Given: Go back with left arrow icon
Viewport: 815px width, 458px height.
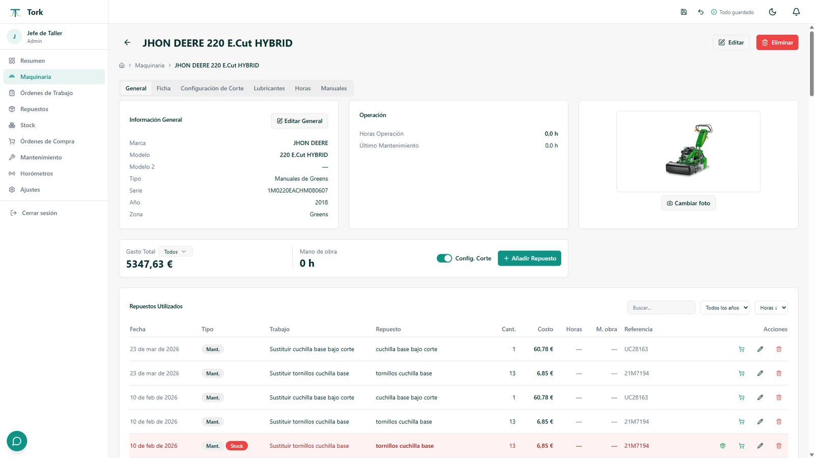Looking at the screenshot, I should (x=127, y=43).
